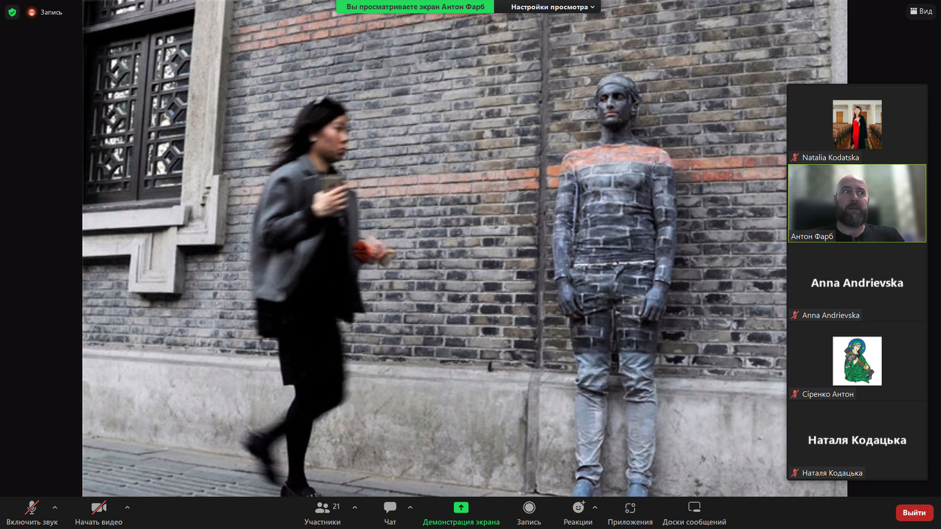
Task: Click participant count 21 badge
Action: 336,506
